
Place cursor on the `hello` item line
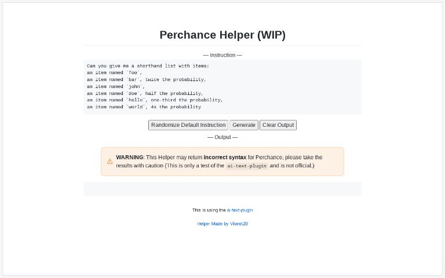click(x=155, y=100)
